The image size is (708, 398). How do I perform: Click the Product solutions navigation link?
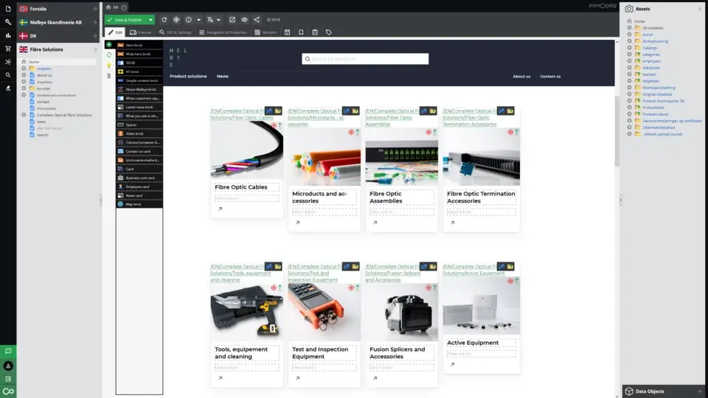click(188, 76)
